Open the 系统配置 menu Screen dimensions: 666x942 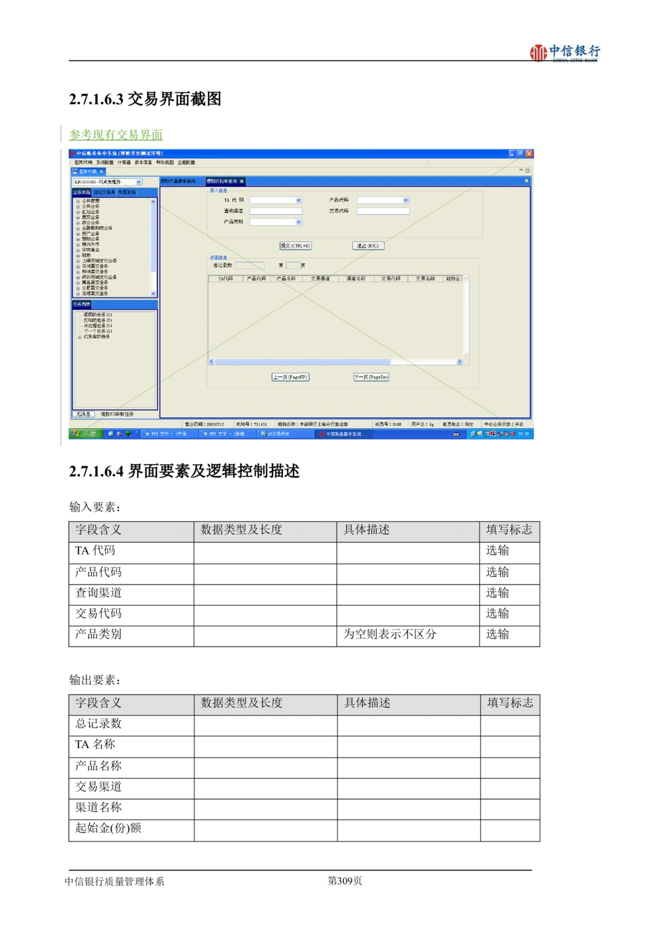[105, 162]
